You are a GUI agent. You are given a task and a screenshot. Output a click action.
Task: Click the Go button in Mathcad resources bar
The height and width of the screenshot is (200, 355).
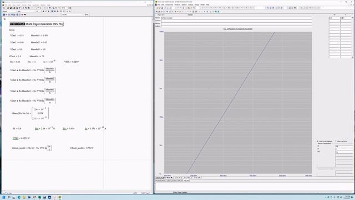pyautogui.click(x=87, y=15)
